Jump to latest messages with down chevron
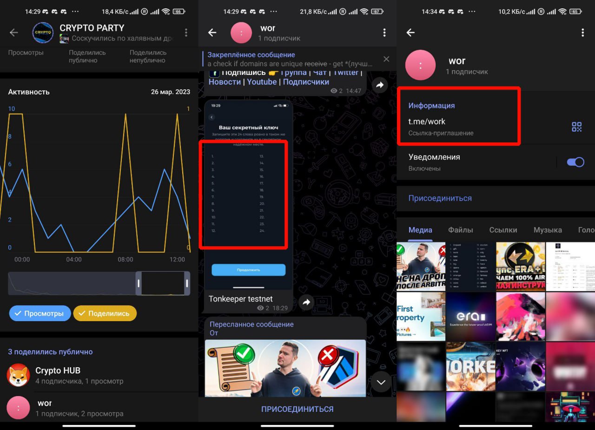This screenshot has width=595, height=430. (381, 382)
